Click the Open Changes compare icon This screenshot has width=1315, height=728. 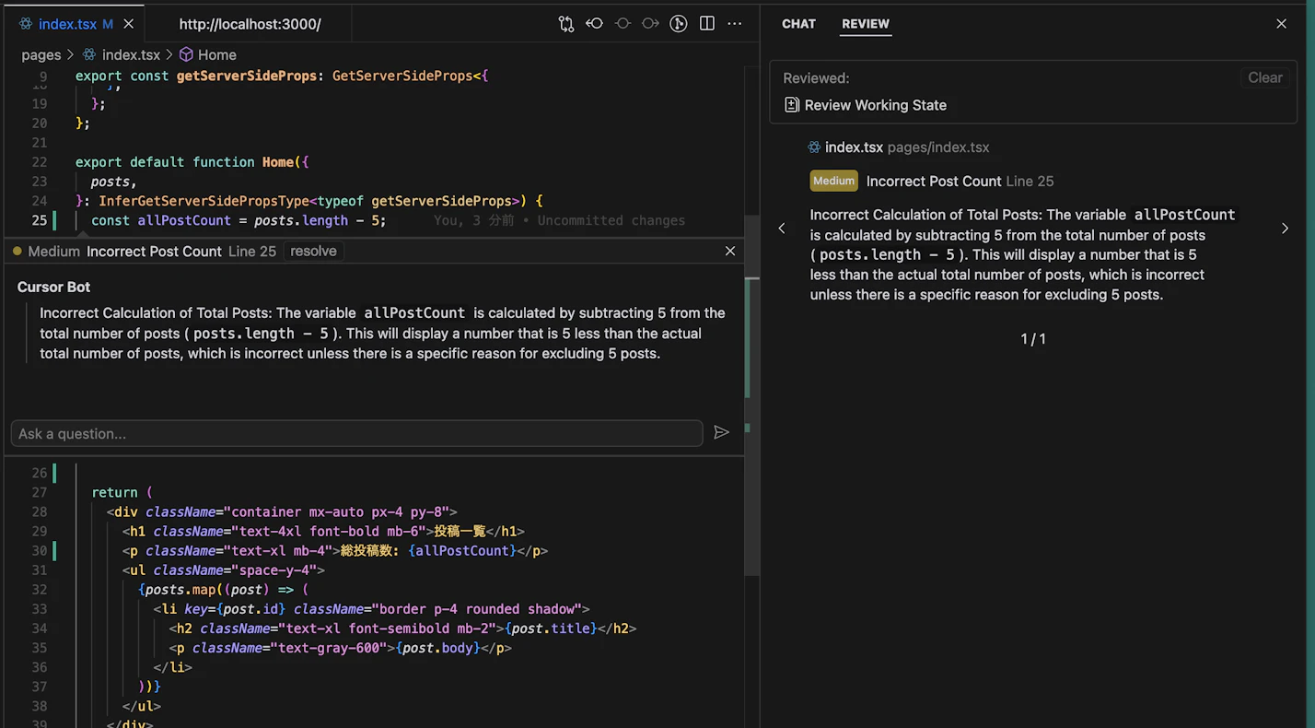(566, 24)
